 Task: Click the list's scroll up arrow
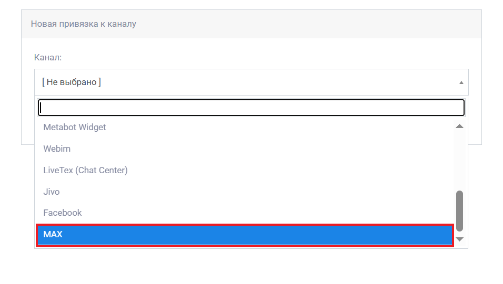(459, 127)
